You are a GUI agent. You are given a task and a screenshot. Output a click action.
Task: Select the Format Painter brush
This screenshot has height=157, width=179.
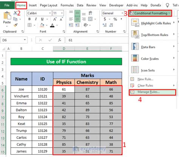click(x=15, y=25)
